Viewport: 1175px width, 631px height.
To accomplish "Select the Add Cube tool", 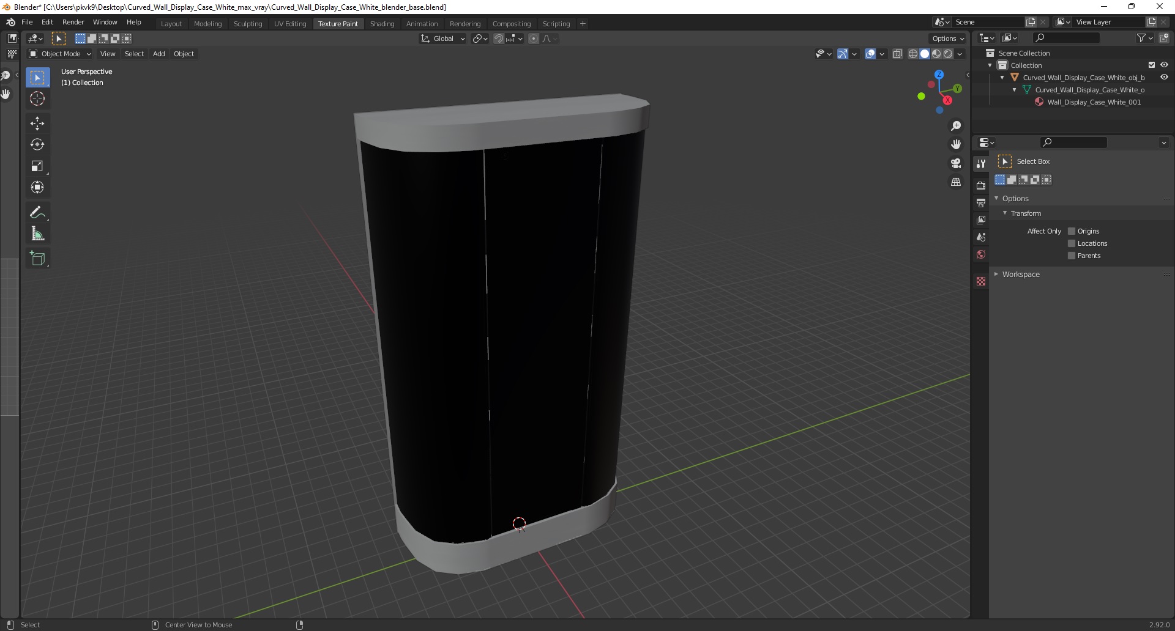I will (x=37, y=259).
